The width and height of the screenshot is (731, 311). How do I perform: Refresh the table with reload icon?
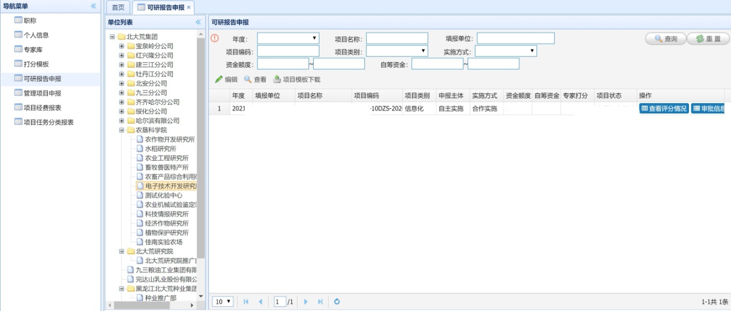[337, 301]
